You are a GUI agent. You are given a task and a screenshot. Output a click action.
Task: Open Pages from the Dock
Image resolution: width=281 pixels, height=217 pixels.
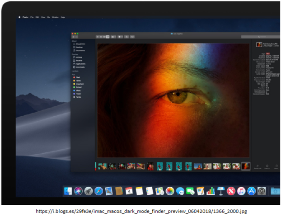(200, 191)
